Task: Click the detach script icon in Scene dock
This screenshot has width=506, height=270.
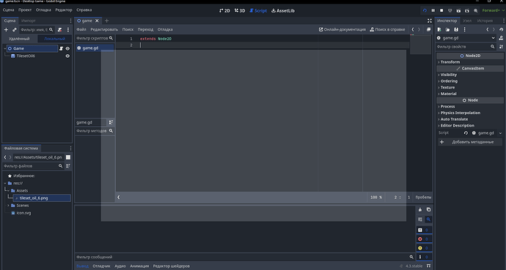Action: pos(59,29)
